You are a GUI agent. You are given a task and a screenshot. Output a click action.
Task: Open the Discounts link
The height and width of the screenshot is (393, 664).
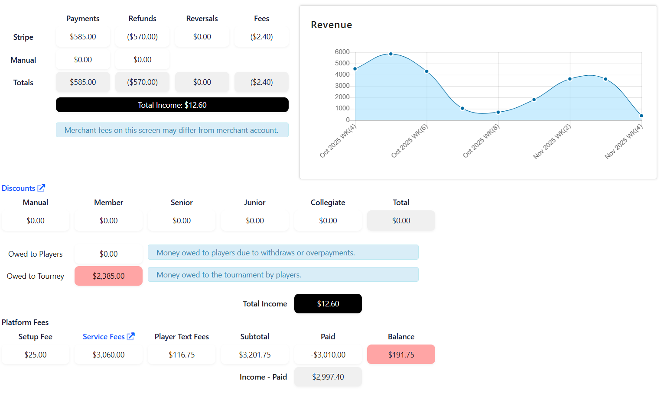click(x=19, y=188)
